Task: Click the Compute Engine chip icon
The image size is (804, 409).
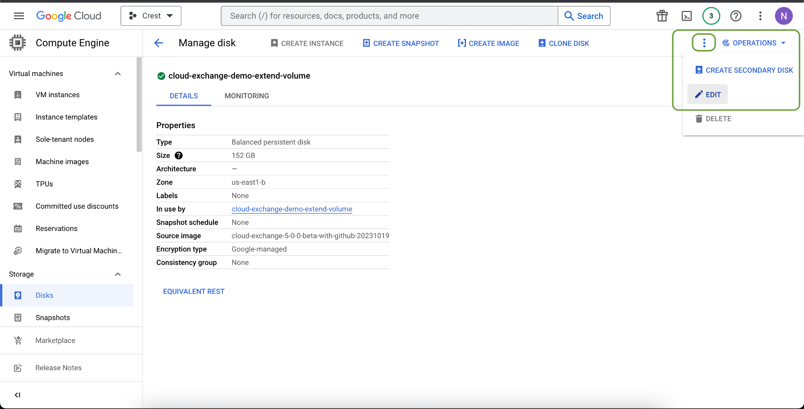Action: point(18,43)
